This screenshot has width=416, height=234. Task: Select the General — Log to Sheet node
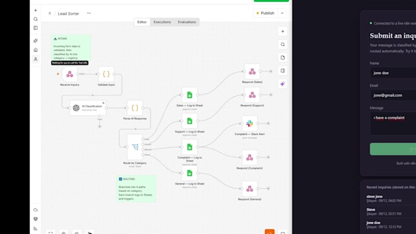[x=190, y=173]
